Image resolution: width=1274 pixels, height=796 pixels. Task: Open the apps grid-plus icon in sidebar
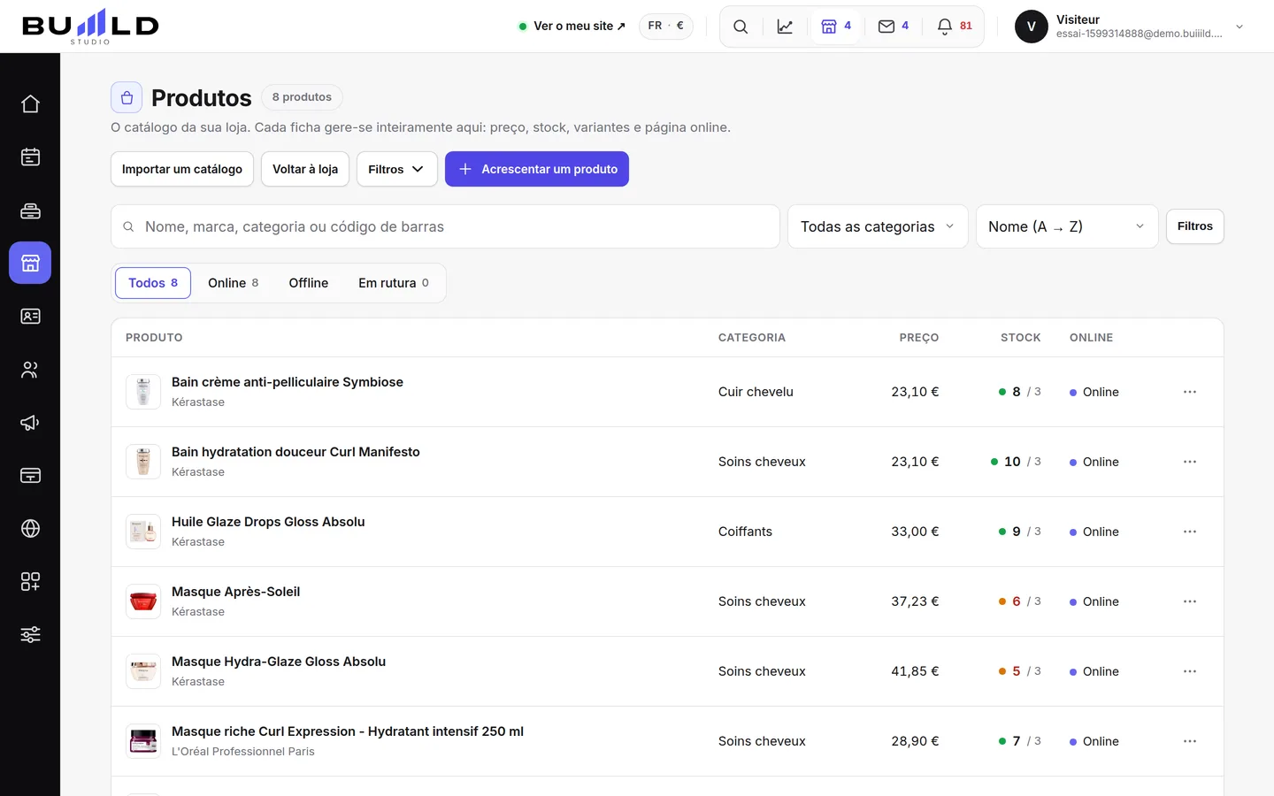(30, 582)
